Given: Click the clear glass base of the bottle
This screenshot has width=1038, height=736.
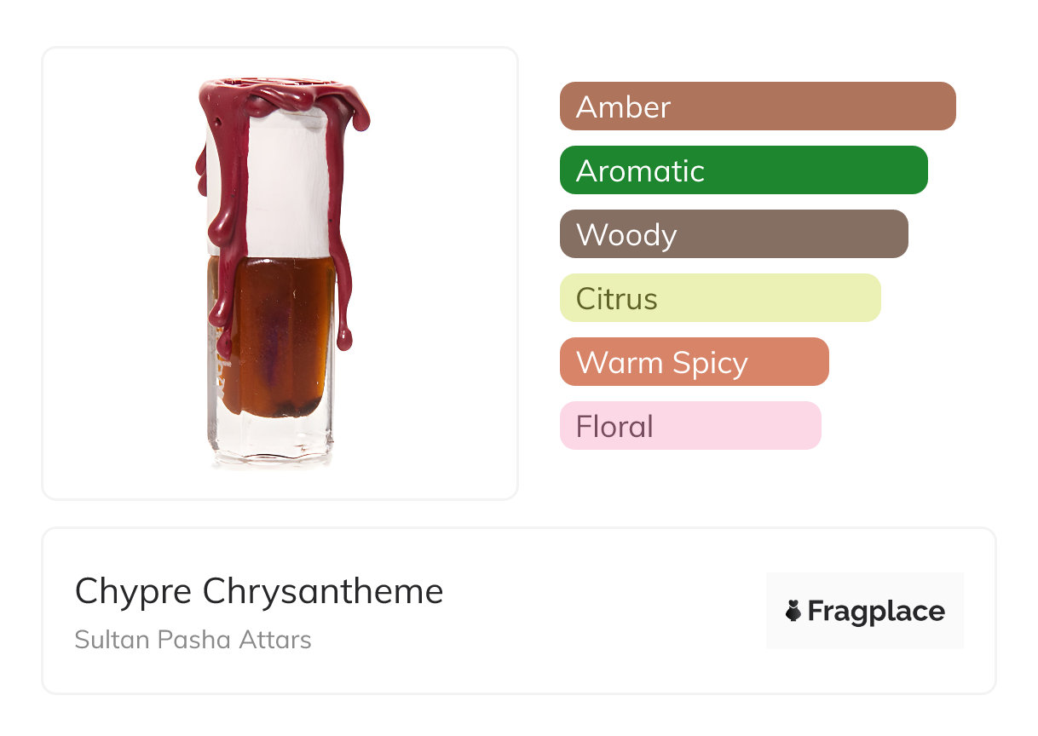Looking at the screenshot, I should 273,439.
